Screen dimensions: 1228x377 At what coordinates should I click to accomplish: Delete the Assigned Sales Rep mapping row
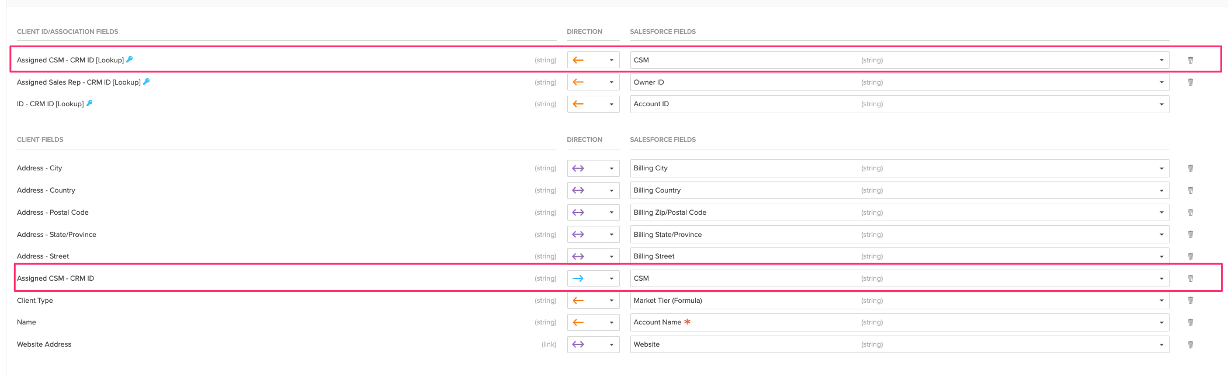pos(1190,82)
